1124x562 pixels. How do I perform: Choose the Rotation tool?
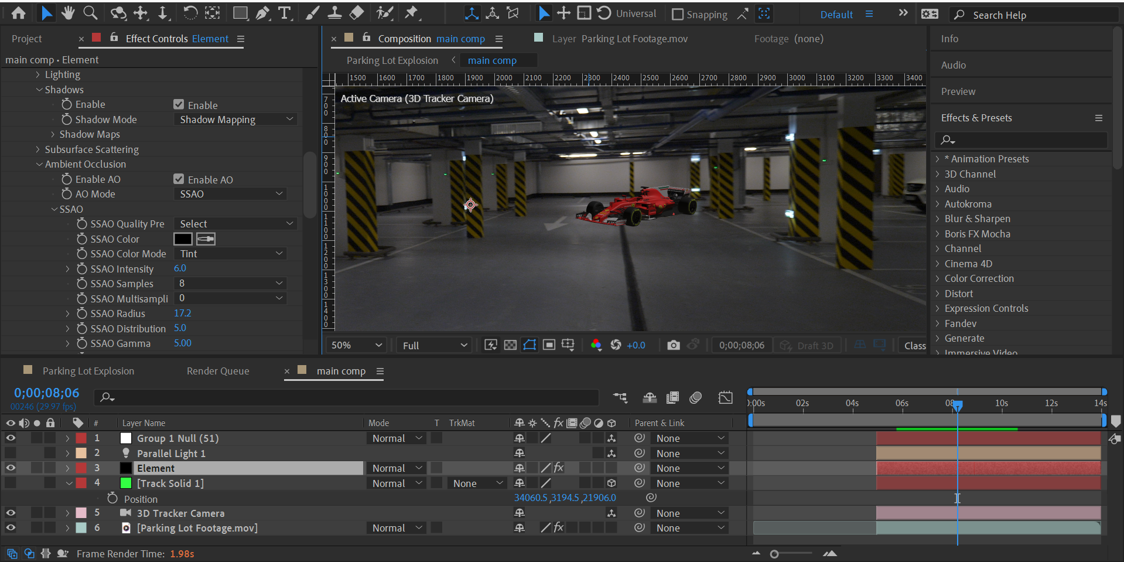(190, 13)
